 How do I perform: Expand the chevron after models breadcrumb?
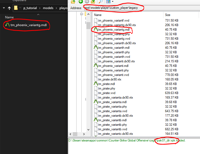point(56,8)
